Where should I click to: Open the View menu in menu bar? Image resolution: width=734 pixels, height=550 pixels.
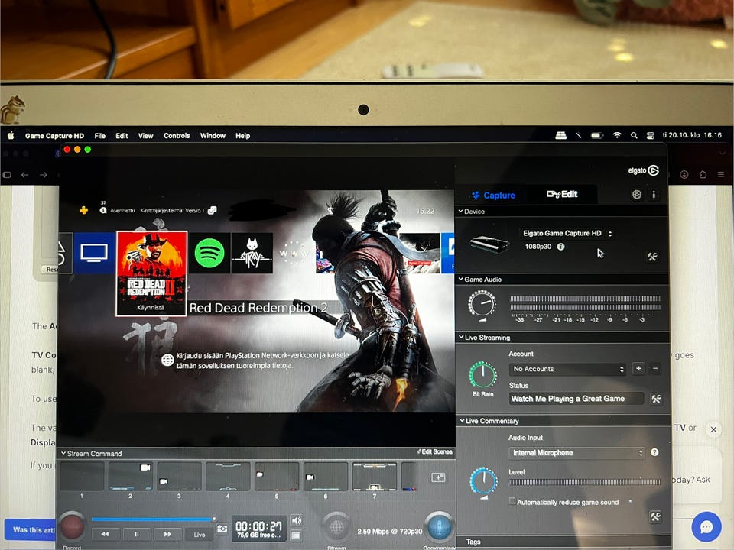click(145, 136)
